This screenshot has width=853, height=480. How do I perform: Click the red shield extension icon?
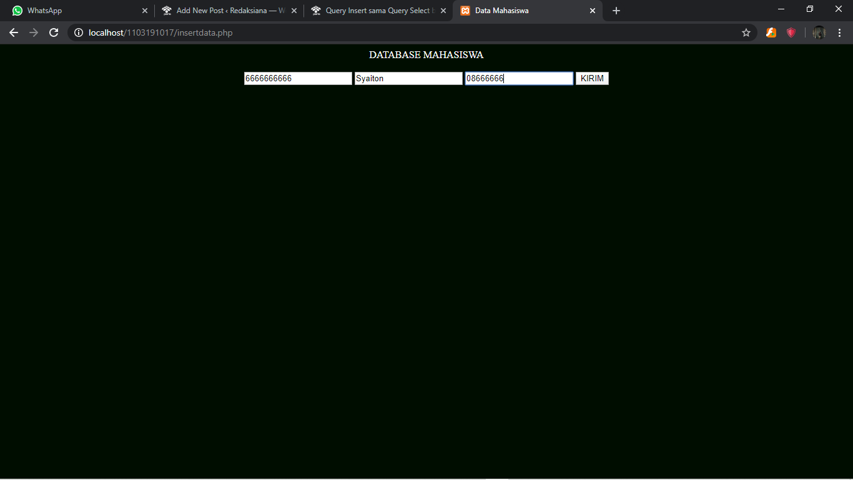pyautogui.click(x=791, y=32)
